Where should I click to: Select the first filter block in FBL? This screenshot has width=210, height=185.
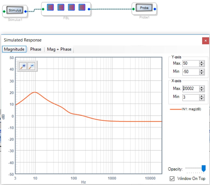pos(50,7)
